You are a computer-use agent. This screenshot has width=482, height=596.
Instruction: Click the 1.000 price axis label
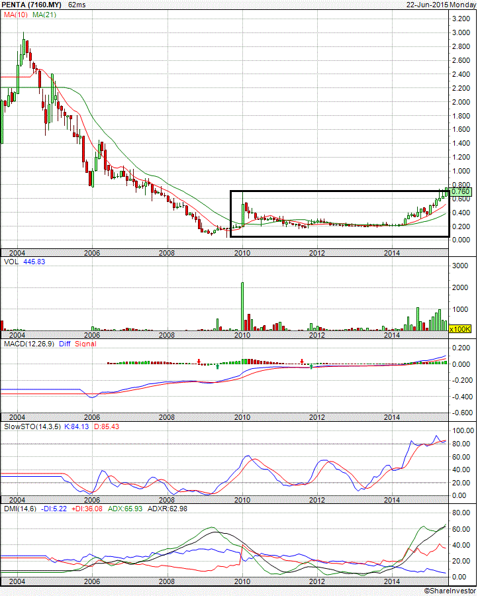point(461,171)
